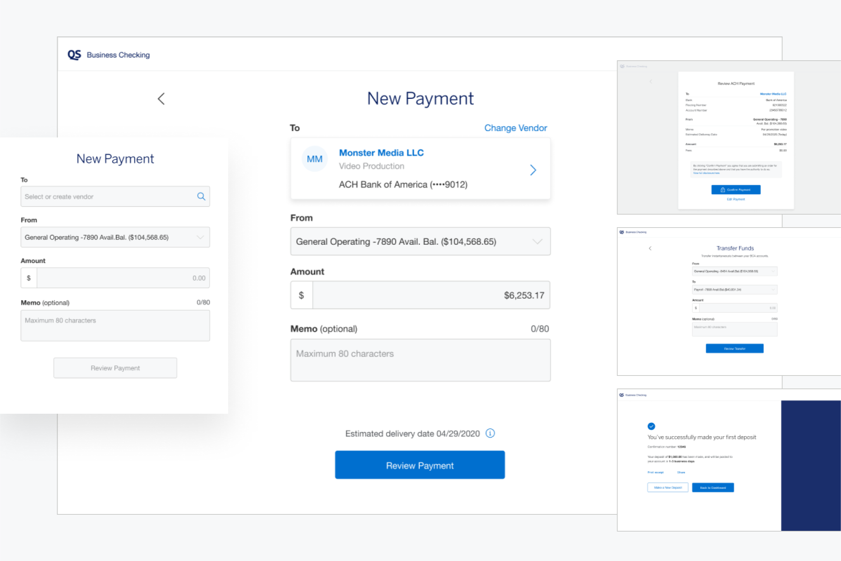Click the Monster Media LLC vendor name

tap(381, 153)
